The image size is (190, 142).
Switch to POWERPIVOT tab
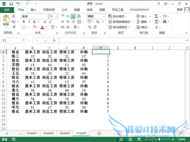click(x=140, y=10)
